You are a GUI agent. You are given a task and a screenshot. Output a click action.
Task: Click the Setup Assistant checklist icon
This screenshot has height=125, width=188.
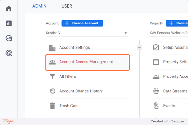[x=156, y=47]
